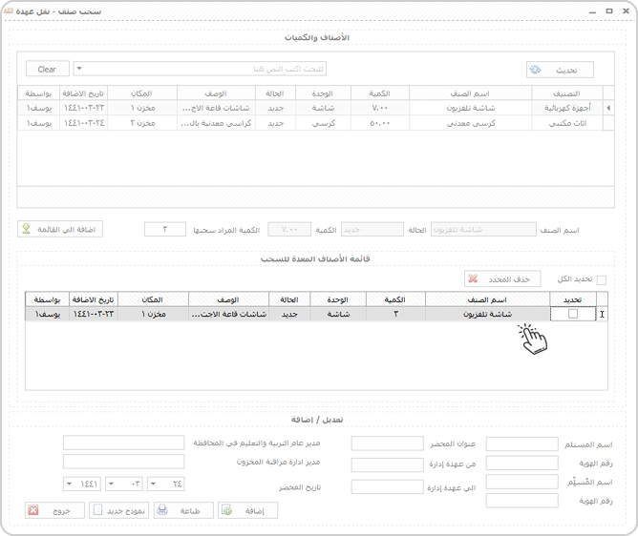Screen dimensions: 638x536
Task: Check the تحديد الكل select-all checkbox
Action: point(602,279)
